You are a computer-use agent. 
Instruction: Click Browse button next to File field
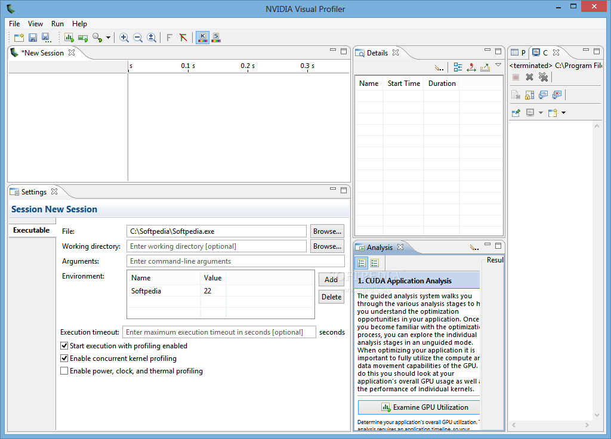coord(328,231)
